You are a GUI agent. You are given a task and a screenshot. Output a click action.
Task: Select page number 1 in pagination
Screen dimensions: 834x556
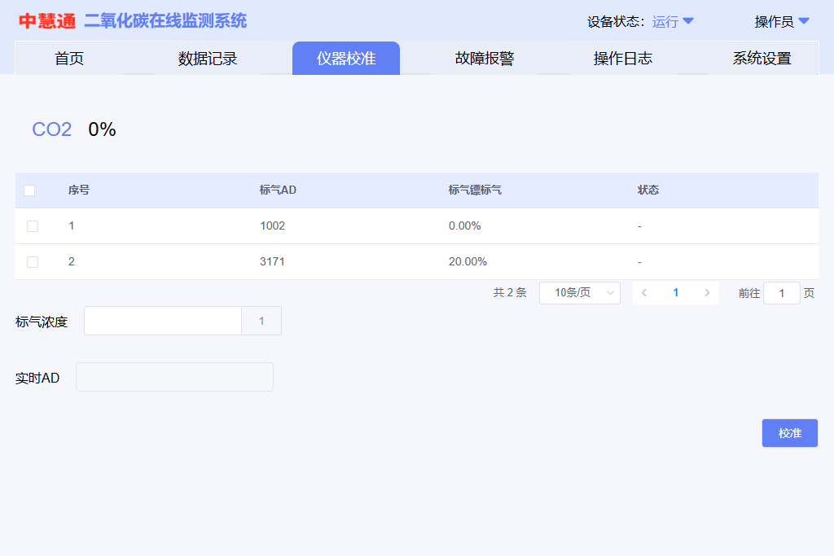[x=675, y=293]
